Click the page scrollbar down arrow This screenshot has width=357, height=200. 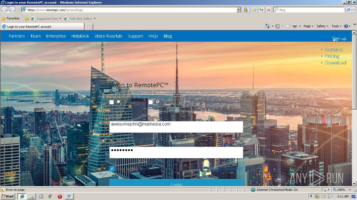(x=354, y=184)
